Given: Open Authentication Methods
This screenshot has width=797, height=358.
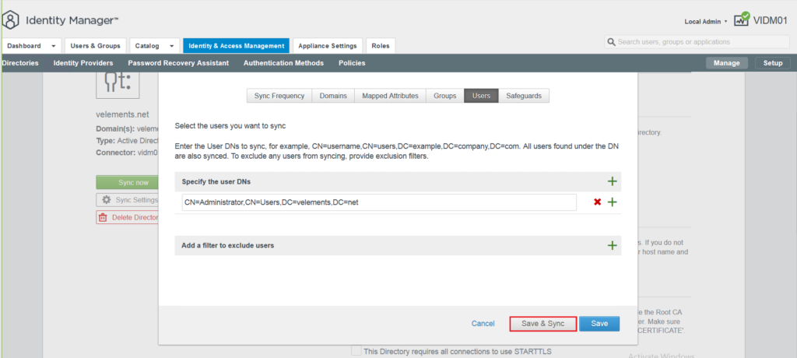Looking at the screenshot, I should 283,63.
